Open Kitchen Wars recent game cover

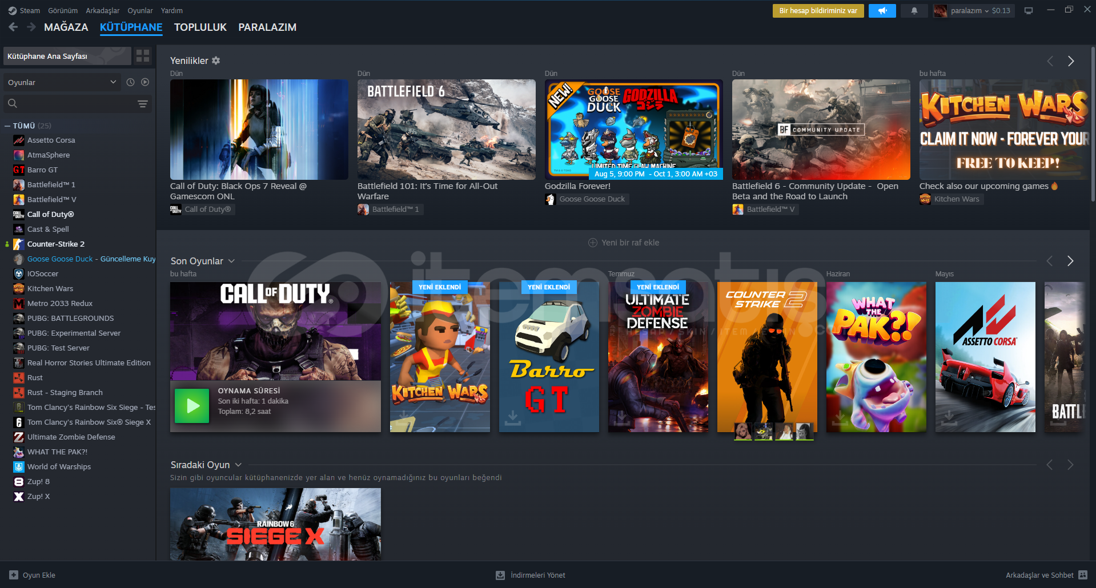pos(440,357)
